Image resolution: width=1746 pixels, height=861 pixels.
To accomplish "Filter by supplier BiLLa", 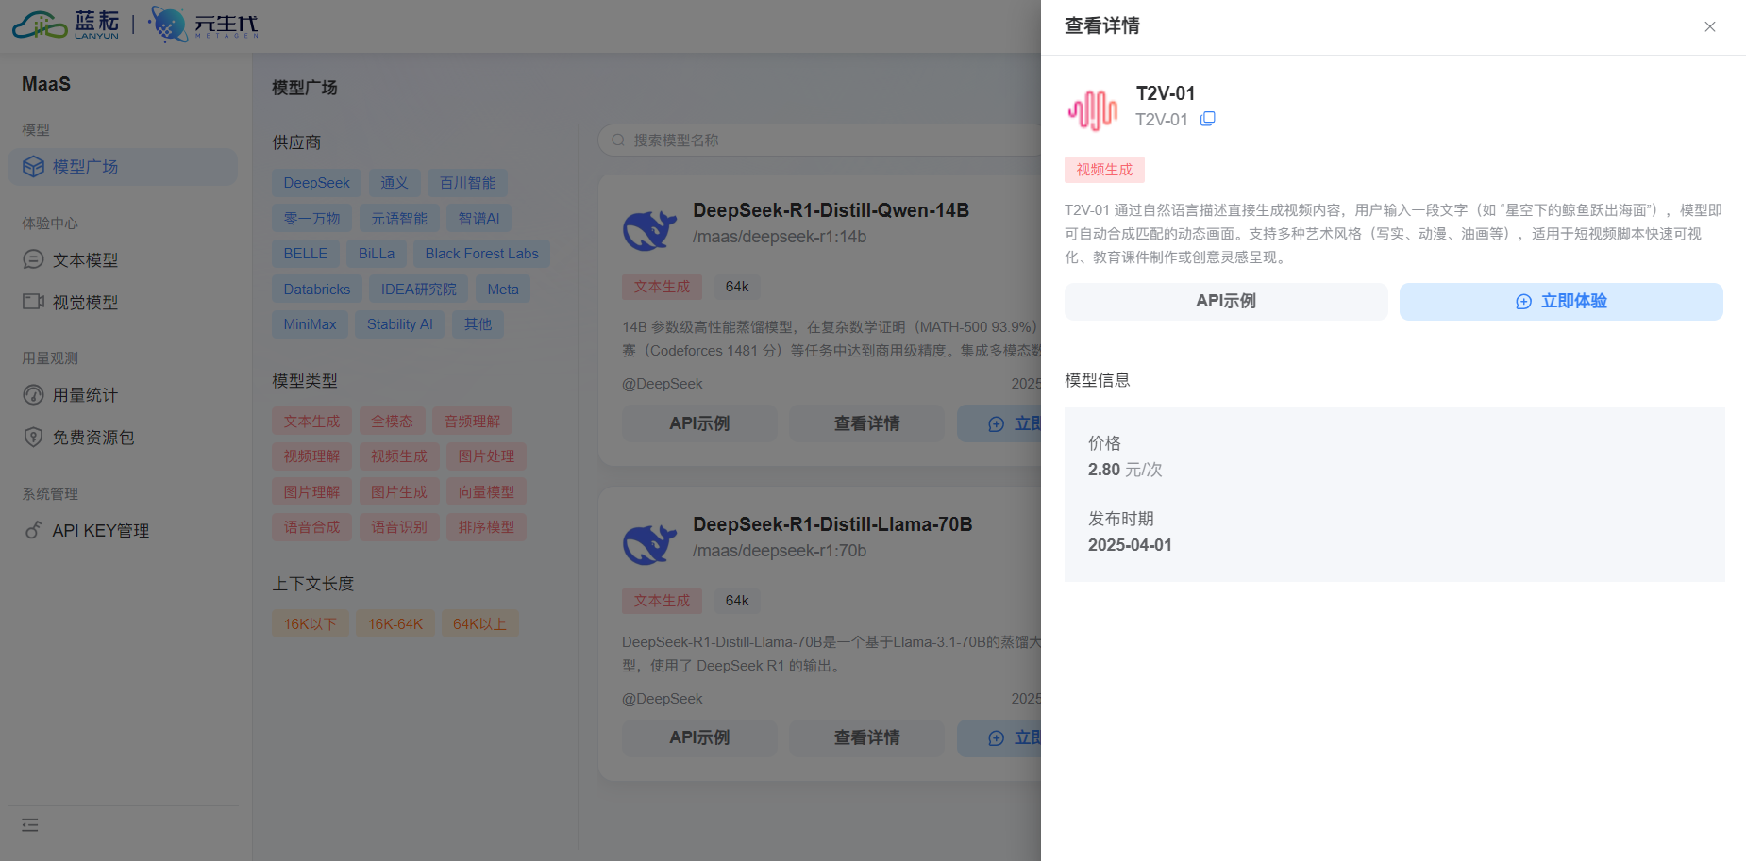I will [377, 254].
